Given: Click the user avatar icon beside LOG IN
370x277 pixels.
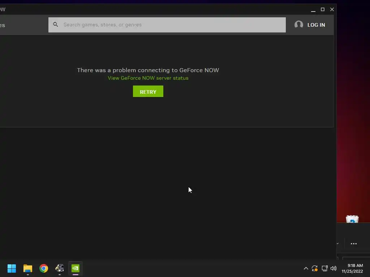Looking at the screenshot, I should pyautogui.click(x=299, y=25).
